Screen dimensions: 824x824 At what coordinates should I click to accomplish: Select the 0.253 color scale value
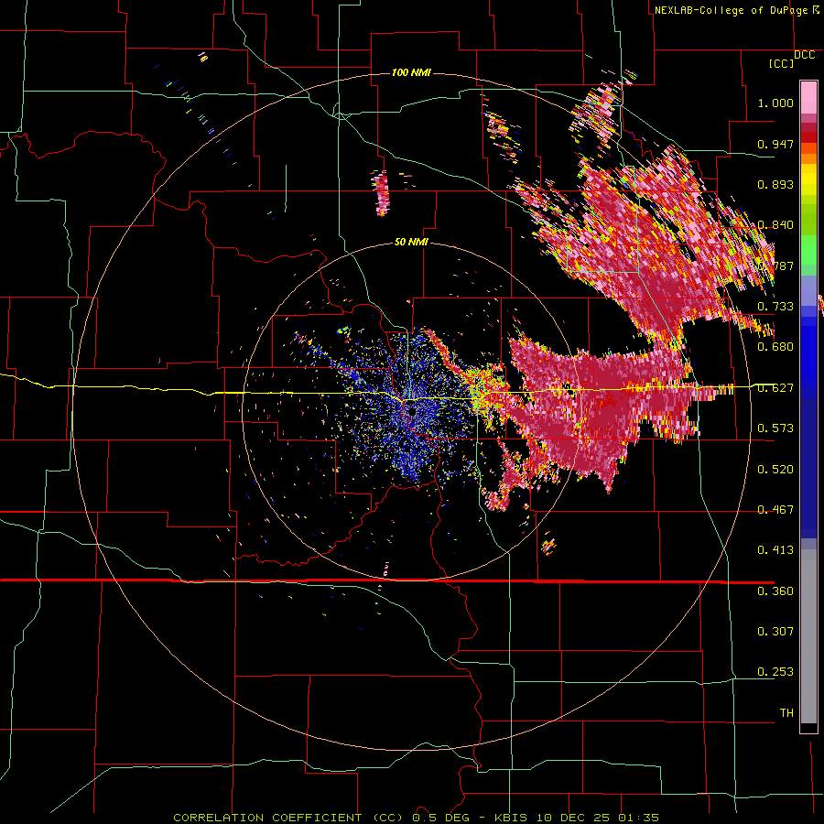coord(775,672)
